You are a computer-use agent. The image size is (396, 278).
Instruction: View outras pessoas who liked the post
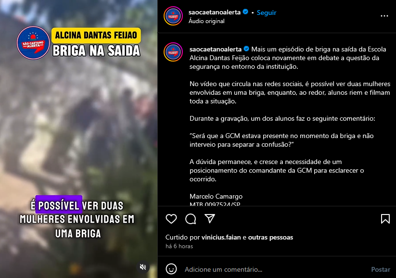(x=270, y=237)
